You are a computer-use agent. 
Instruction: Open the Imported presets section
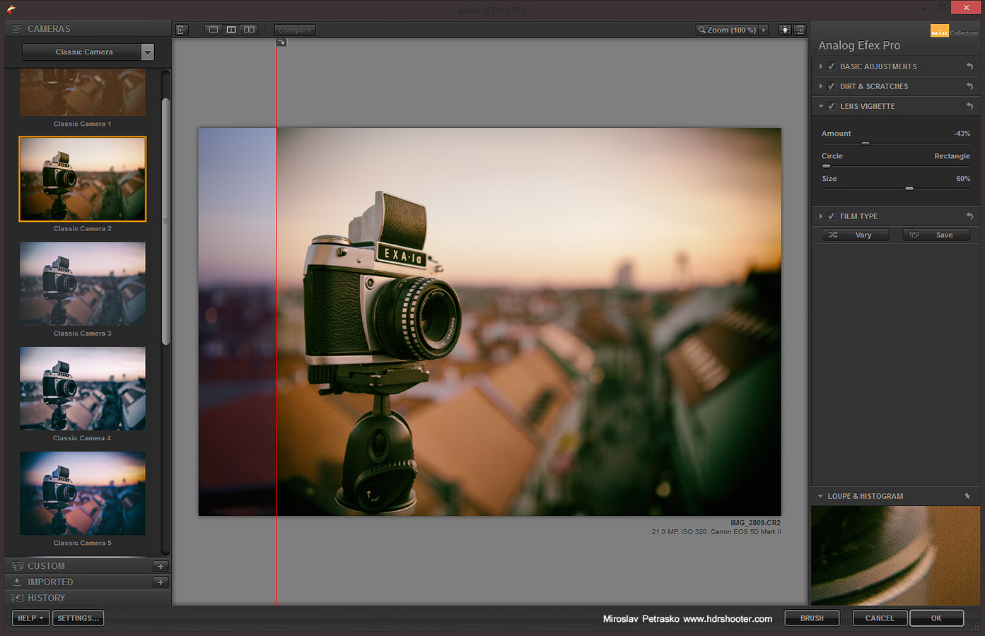(49, 582)
